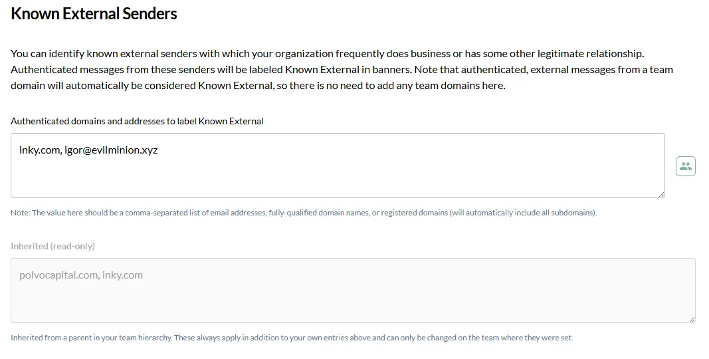The image size is (709, 359).
Task: Click the resize handle of the inherited box
Action: [692, 318]
